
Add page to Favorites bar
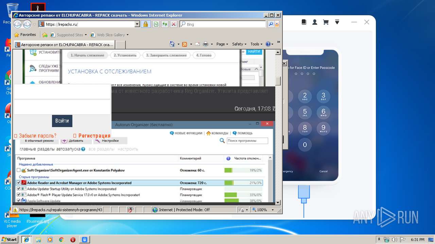[x=45, y=35]
